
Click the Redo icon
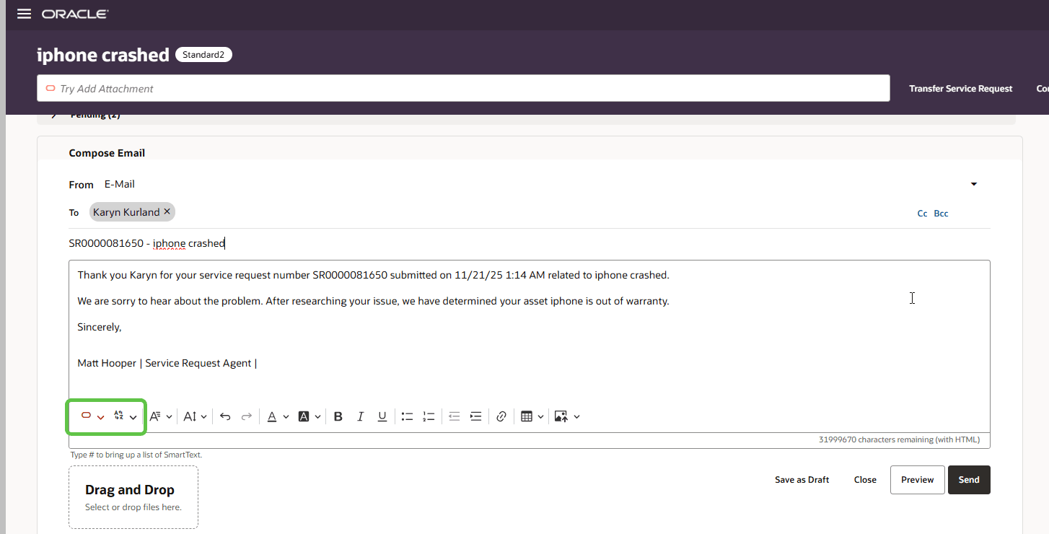(x=246, y=416)
